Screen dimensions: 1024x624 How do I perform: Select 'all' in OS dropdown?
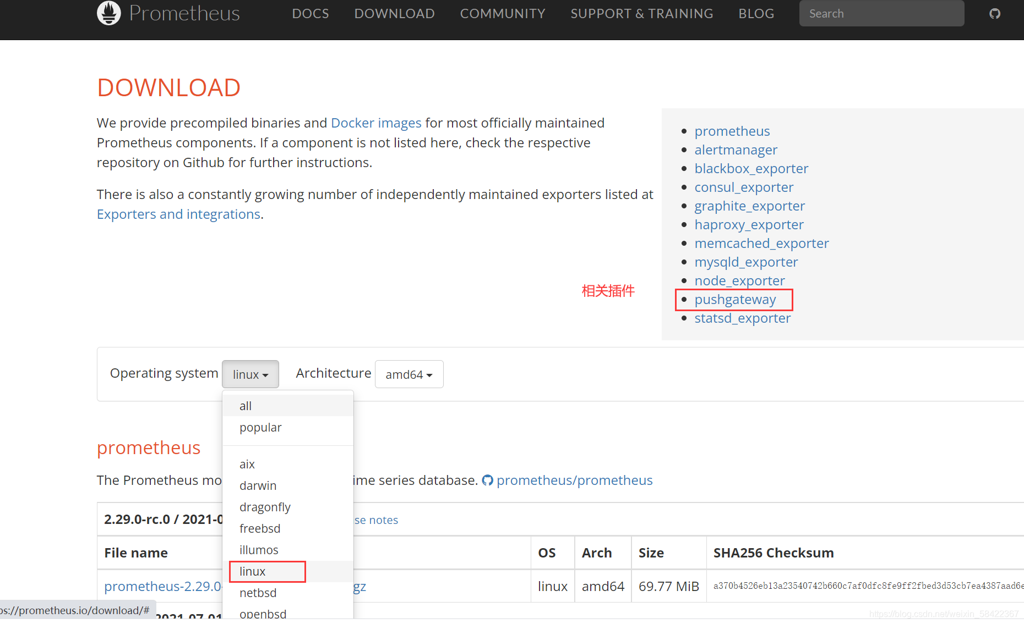coord(288,406)
